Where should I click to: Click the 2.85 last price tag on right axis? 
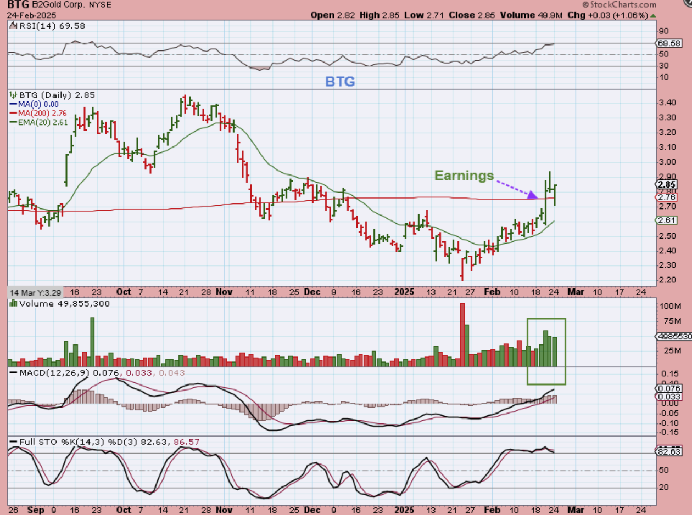click(x=667, y=184)
